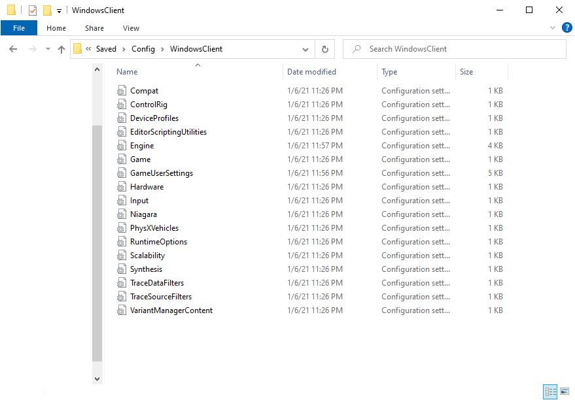Screen dimensions: 575x400
Task: Click the 5 KB size of GameUserSettings
Action: click(x=495, y=173)
